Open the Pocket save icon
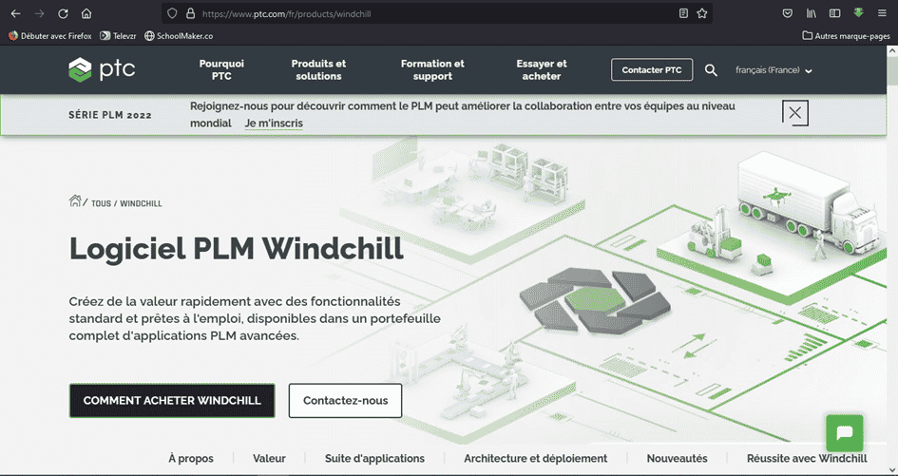Screen dimensions: 898x476 (788, 13)
